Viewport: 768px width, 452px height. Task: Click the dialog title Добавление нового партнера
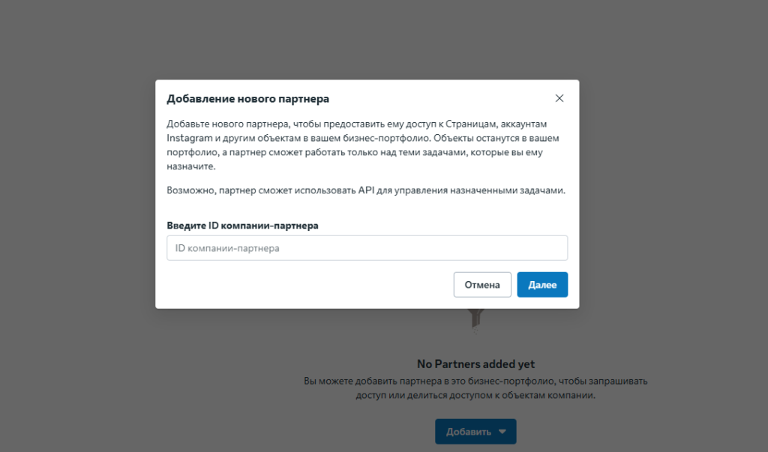click(x=247, y=98)
